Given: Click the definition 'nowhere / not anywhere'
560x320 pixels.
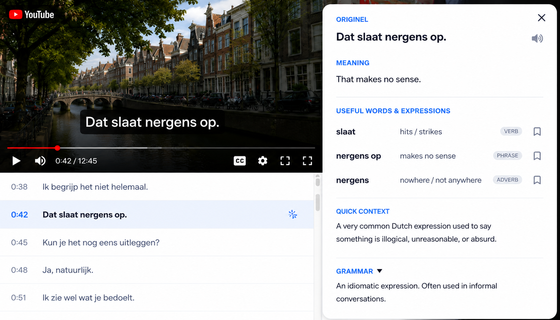Looking at the screenshot, I should point(440,180).
